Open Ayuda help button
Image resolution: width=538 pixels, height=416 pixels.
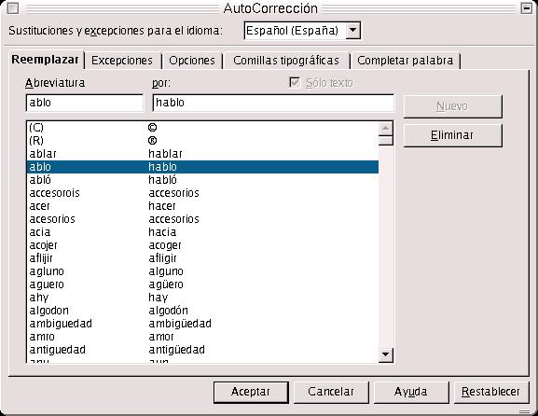410,392
